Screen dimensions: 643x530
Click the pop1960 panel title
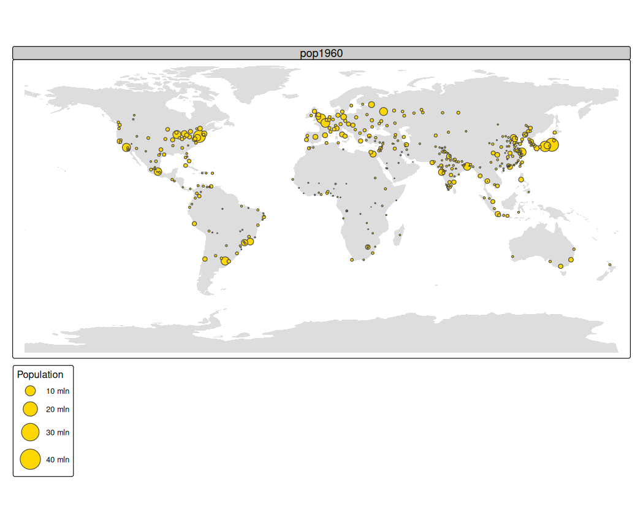click(321, 53)
